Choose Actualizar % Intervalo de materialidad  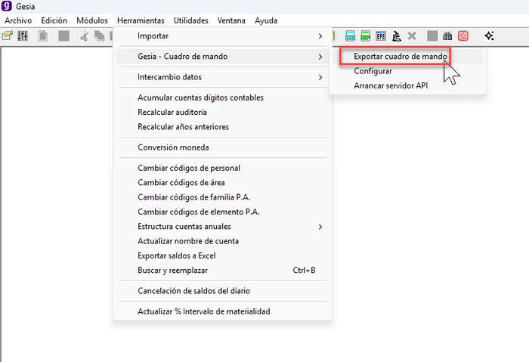tap(204, 311)
